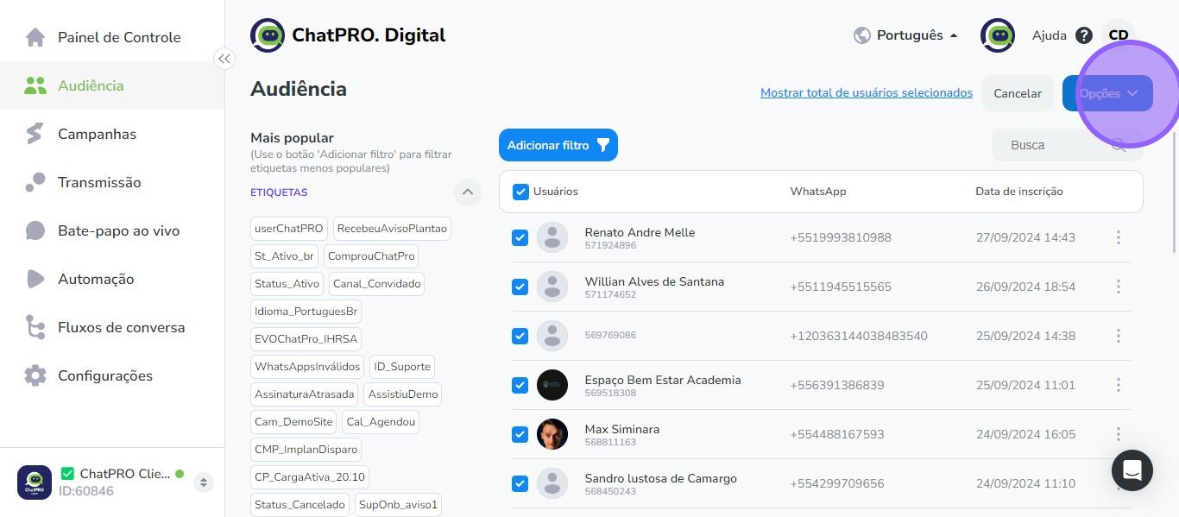1179x517 pixels.
Task: Go to Painel de Controle menu
Action: [x=112, y=37]
